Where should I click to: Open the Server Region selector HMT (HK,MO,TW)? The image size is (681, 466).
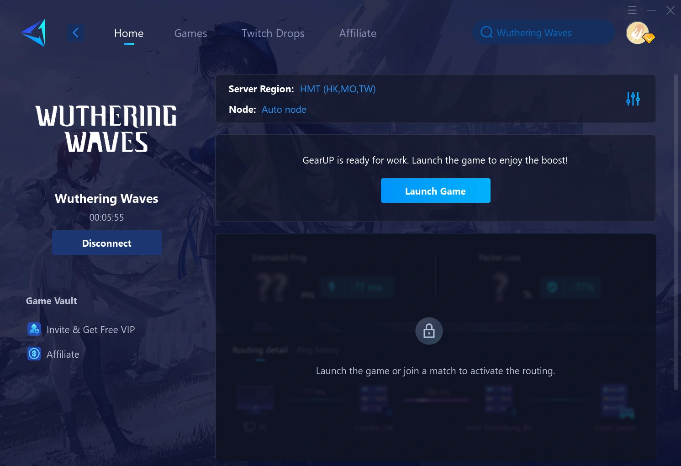point(338,89)
